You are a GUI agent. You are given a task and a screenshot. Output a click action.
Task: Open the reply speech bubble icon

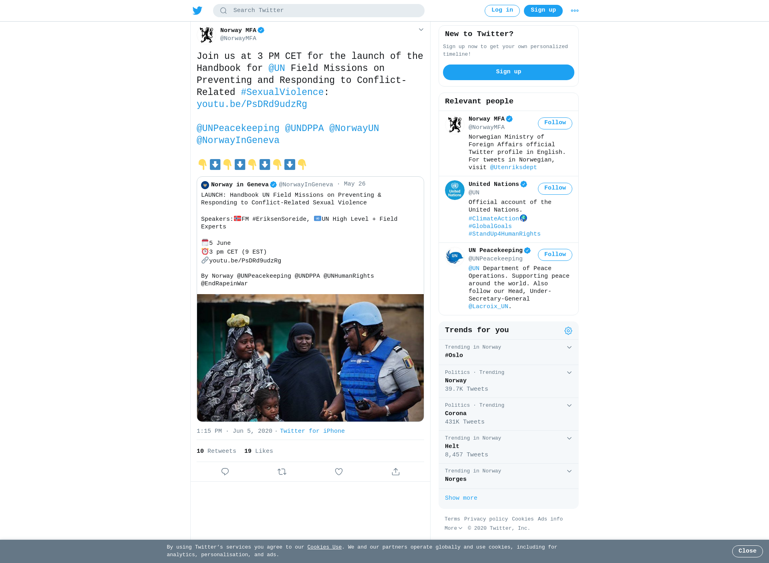225,472
